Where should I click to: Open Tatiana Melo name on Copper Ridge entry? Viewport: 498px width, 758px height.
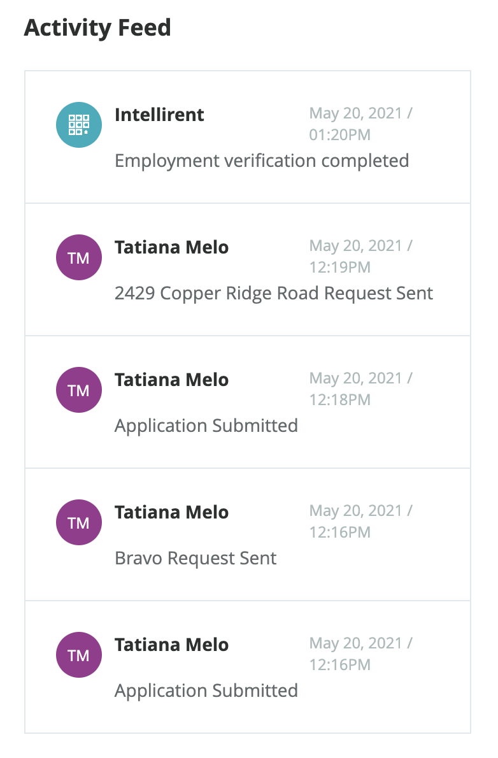coord(171,247)
